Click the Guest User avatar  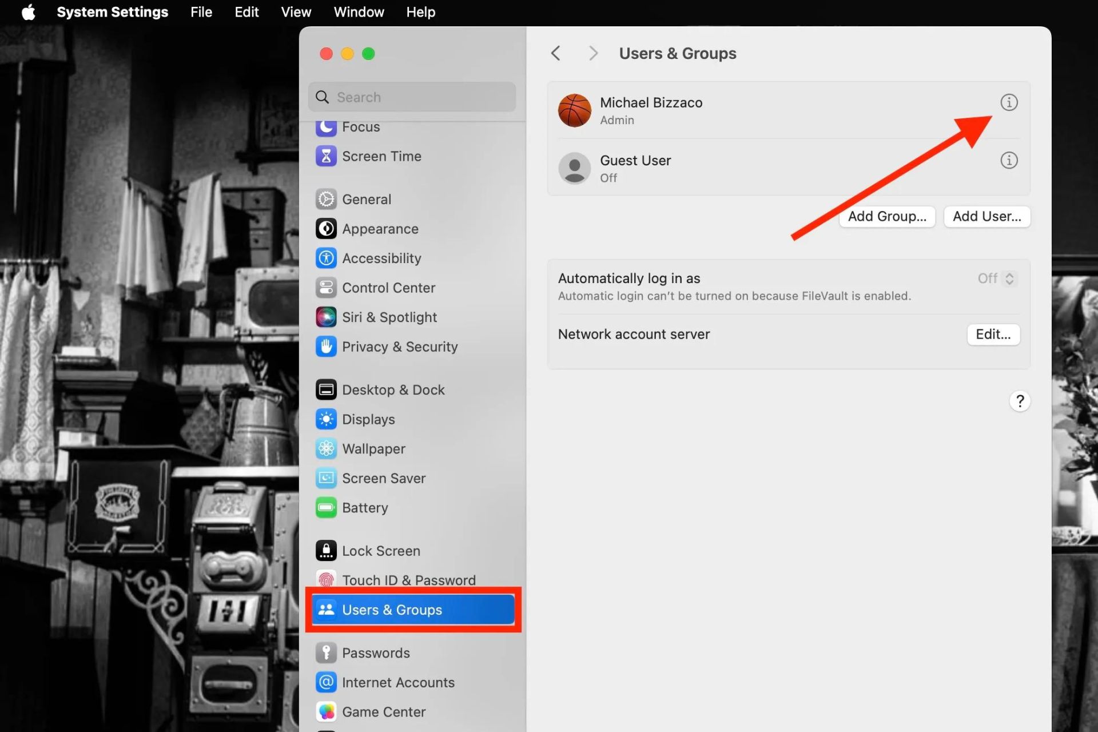pyautogui.click(x=574, y=168)
